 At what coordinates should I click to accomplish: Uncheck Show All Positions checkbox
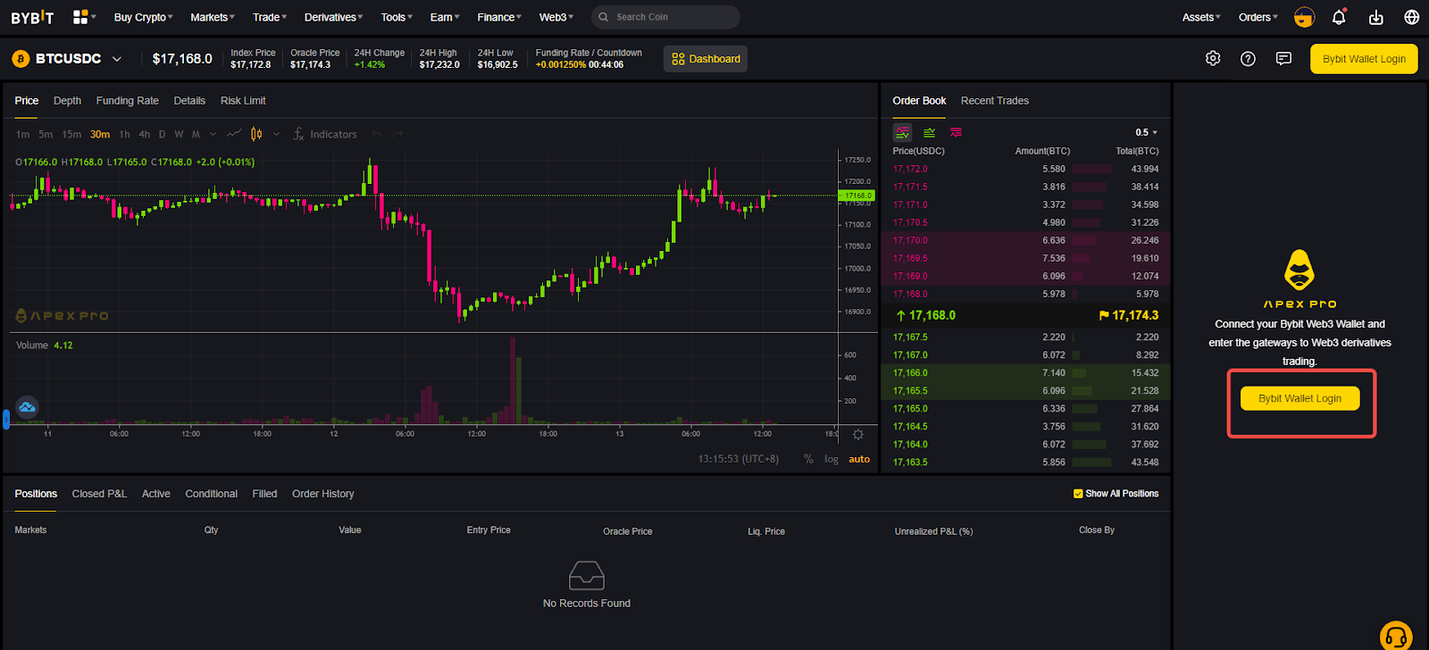click(1078, 494)
